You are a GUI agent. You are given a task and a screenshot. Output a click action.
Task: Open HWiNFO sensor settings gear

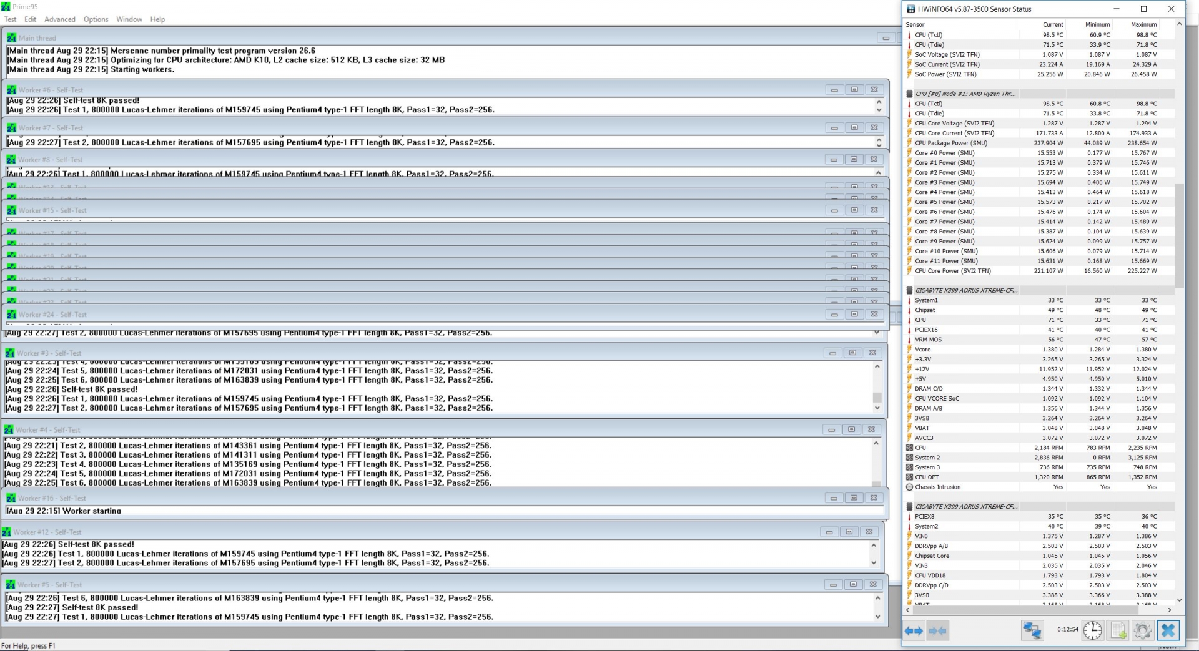coord(1142,630)
